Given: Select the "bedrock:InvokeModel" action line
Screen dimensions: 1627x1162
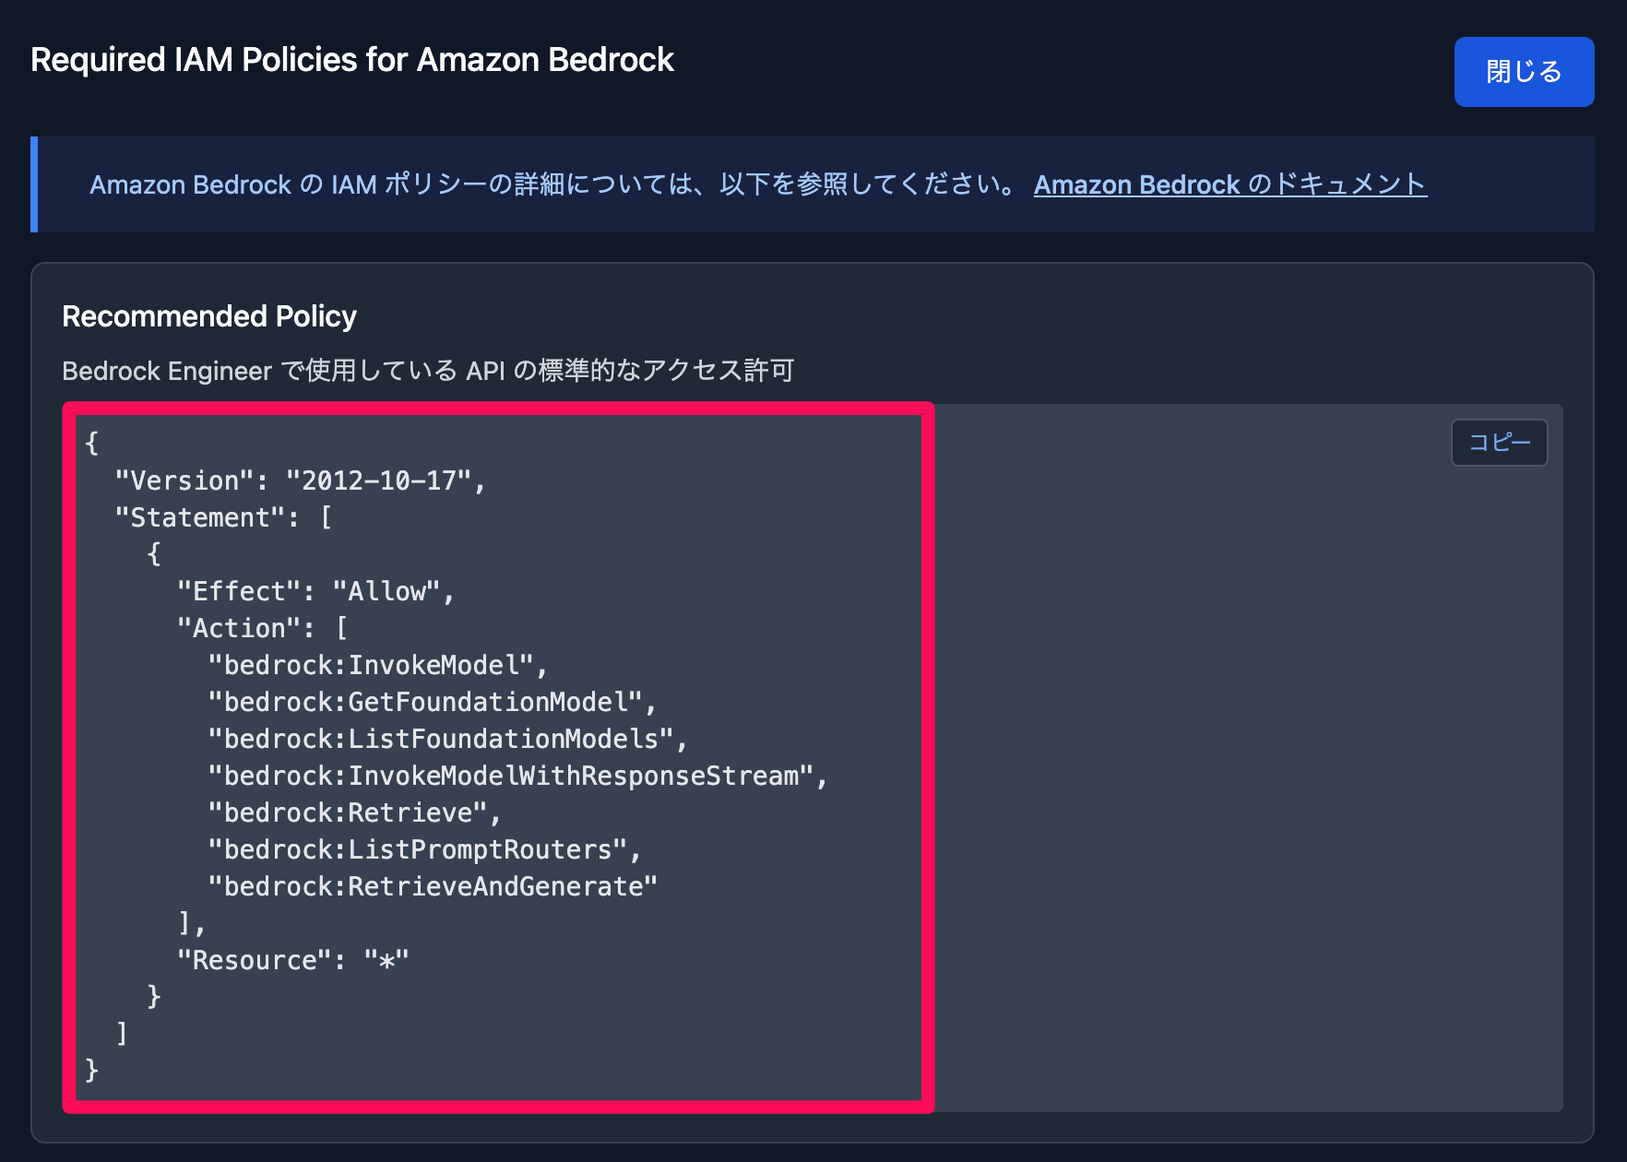Looking at the screenshot, I should coord(377,664).
